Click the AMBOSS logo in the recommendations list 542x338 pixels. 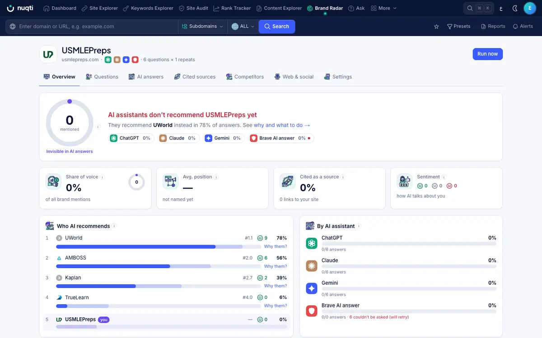(59, 258)
